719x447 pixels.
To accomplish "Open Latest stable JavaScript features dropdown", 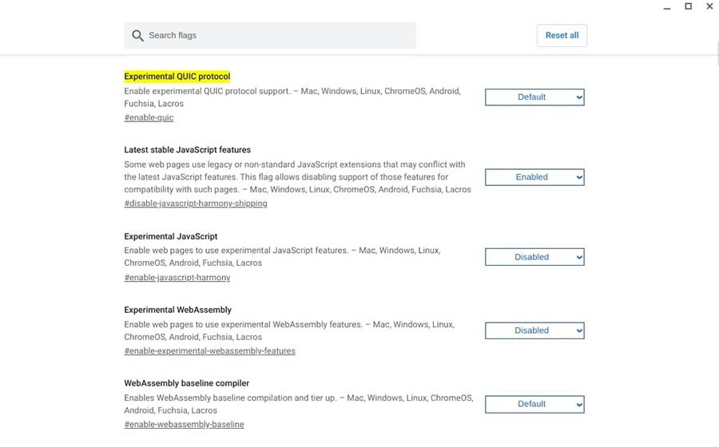I will point(534,177).
